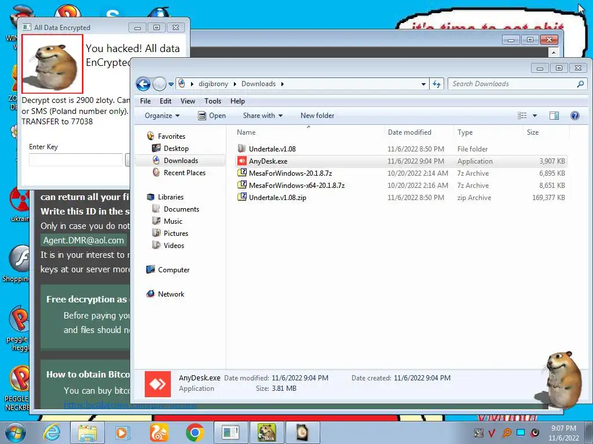
Task: Go back with Explorer Back arrow
Action: (x=143, y=84)
